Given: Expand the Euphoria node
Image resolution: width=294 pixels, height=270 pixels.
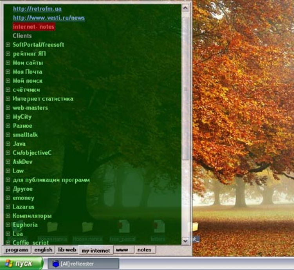Looking at the screenshot, I should pos(8,225).
